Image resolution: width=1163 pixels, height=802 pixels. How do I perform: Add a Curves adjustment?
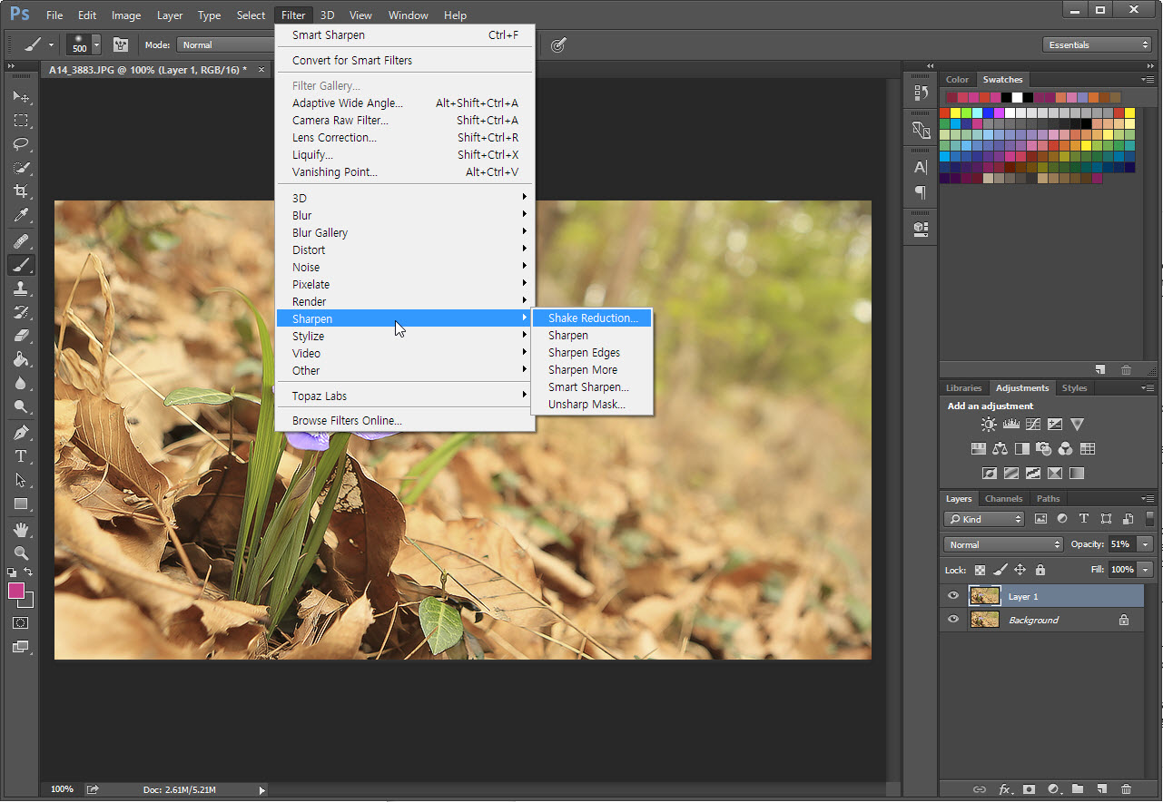pyautogui.click(x=1033, y=424)
